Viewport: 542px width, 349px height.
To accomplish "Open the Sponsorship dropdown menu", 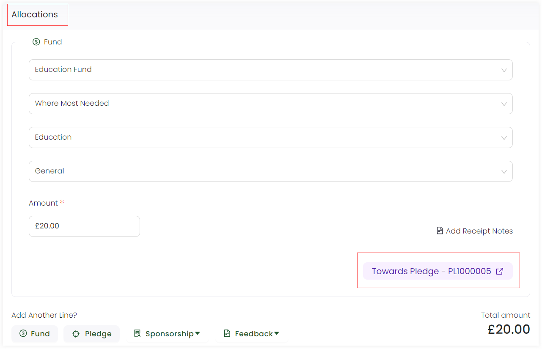I will [x=167, y=334].
